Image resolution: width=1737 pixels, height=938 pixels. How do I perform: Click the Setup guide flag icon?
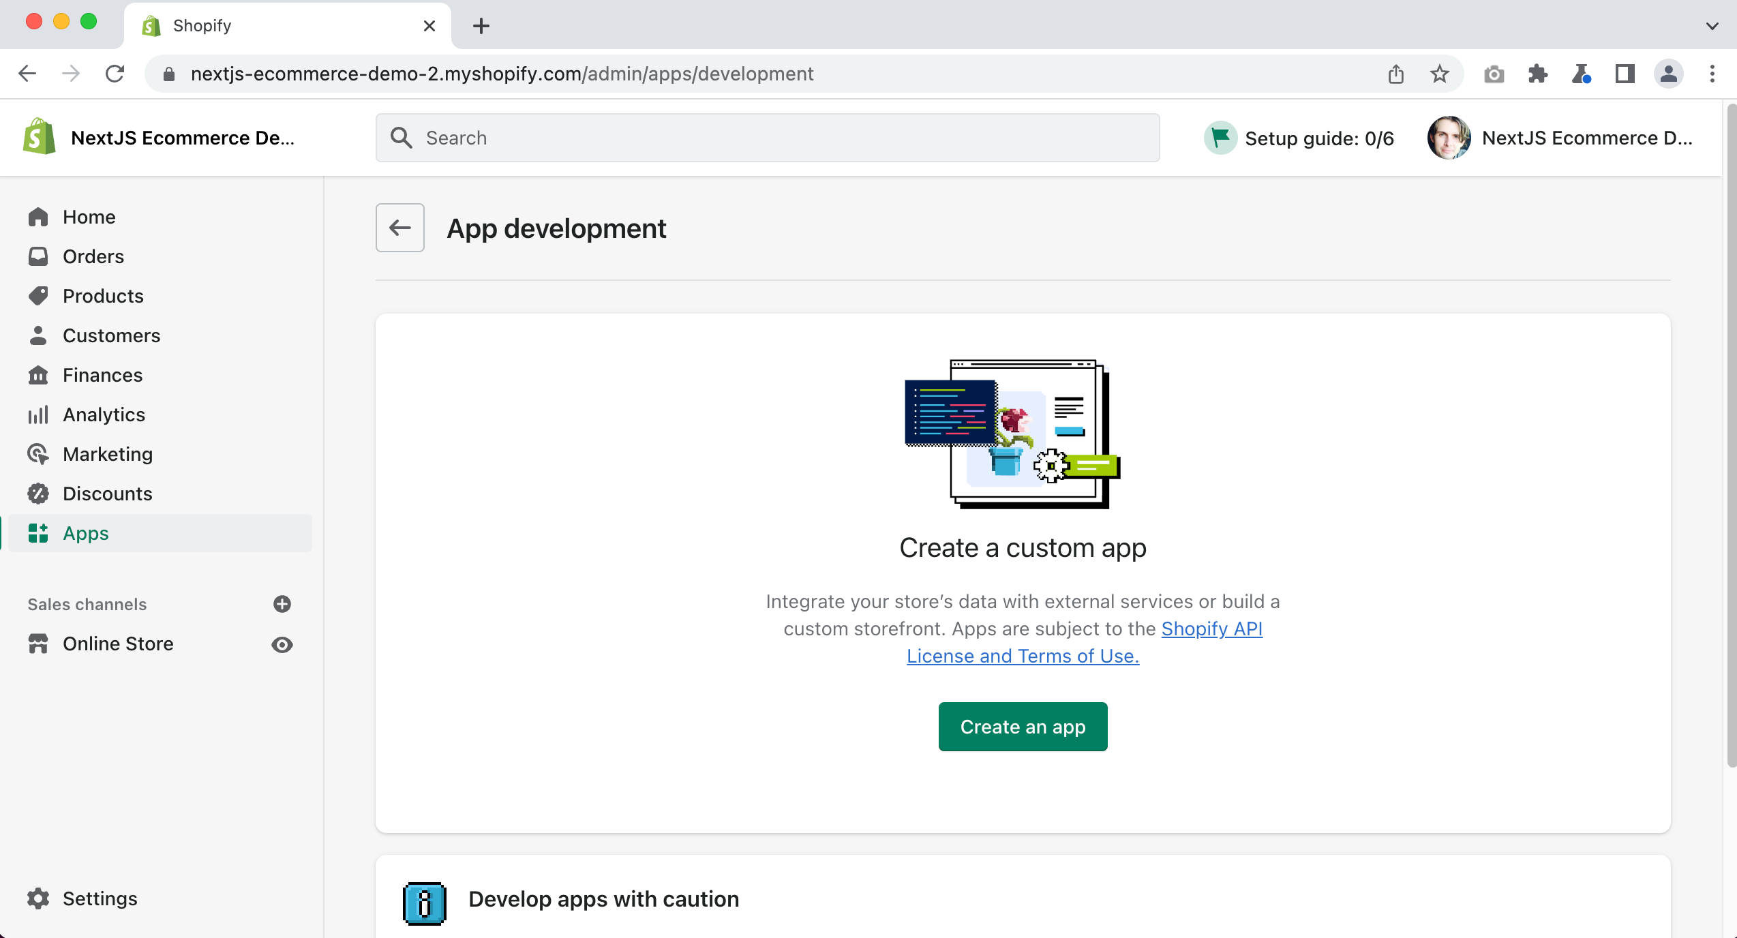click(1220, 138)
